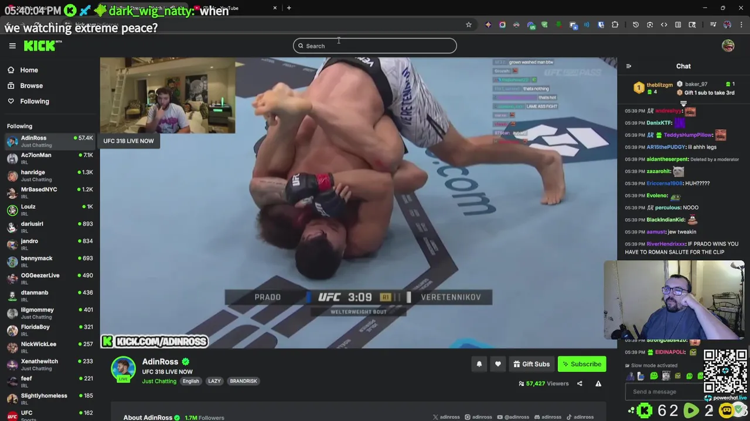This screenshot has height=421, width=750.
Task: Open the user avatar menu on Kick
Action: [728, 46]
